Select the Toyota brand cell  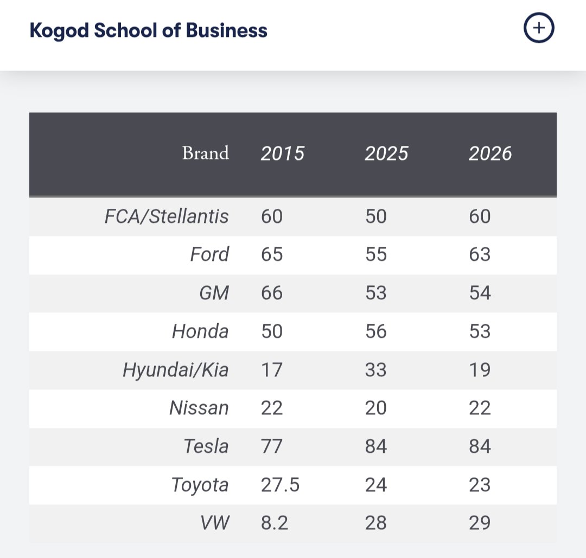[200, 485]
